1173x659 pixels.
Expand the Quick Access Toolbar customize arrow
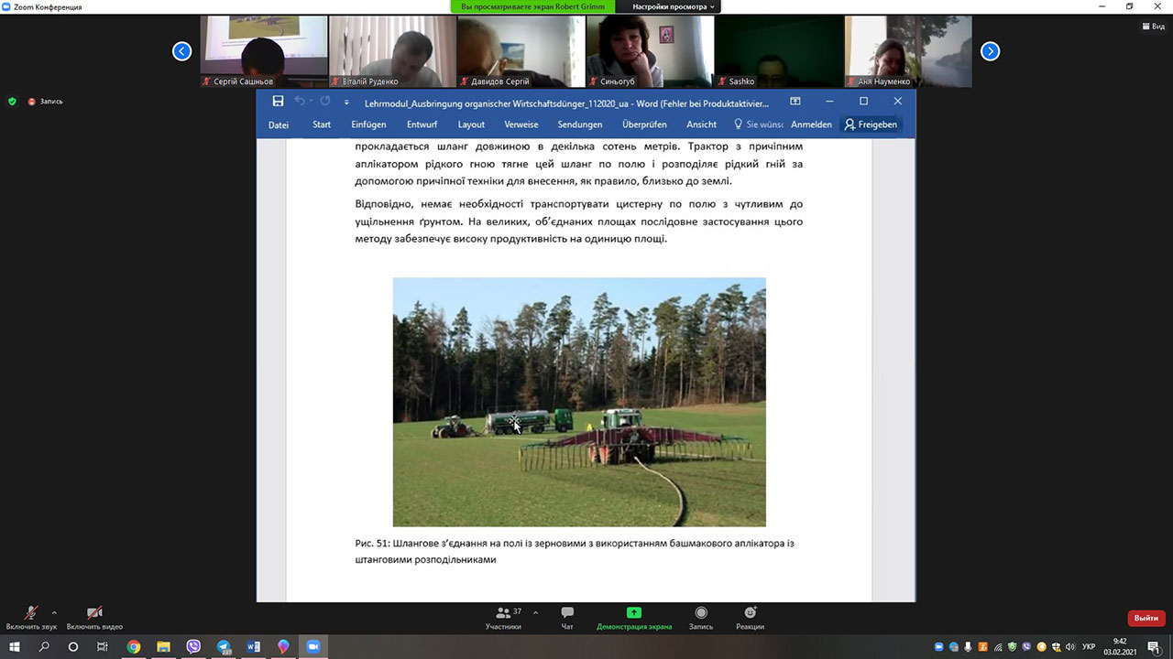(346, 102)
